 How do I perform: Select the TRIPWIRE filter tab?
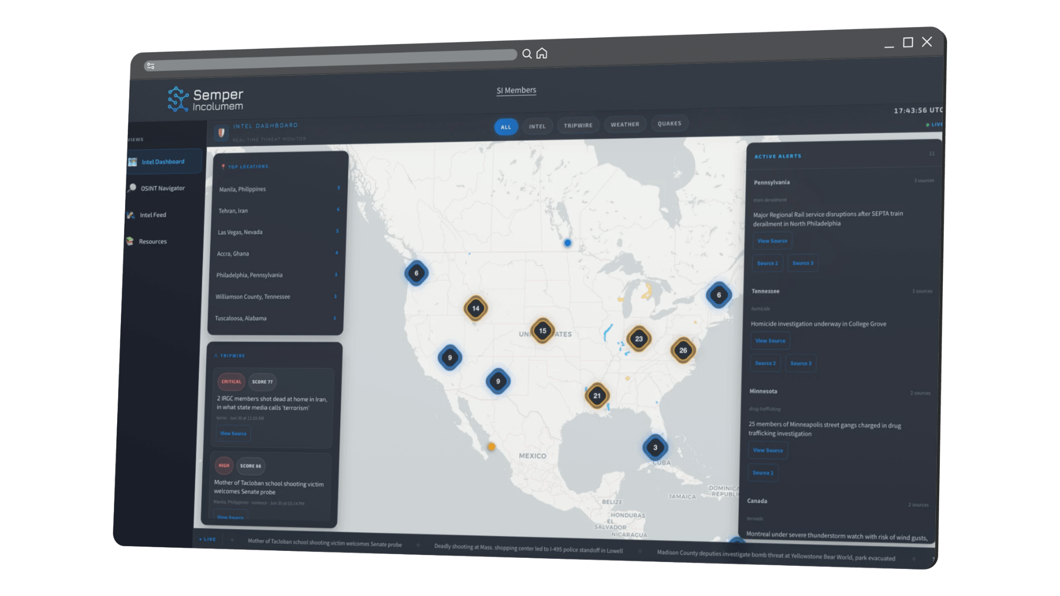click(x=578, y=126)
